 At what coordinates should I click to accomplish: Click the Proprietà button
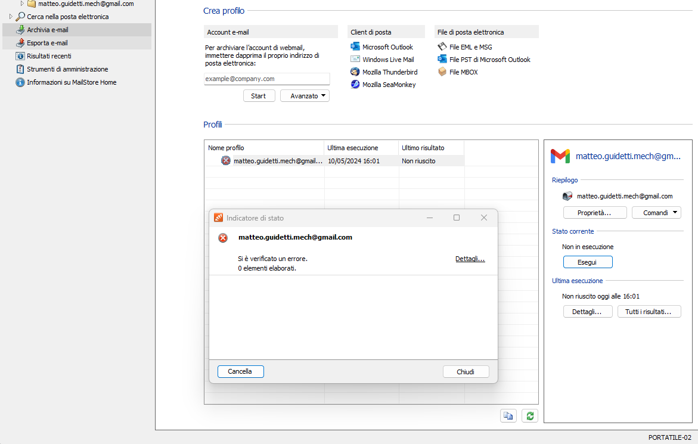594,213
